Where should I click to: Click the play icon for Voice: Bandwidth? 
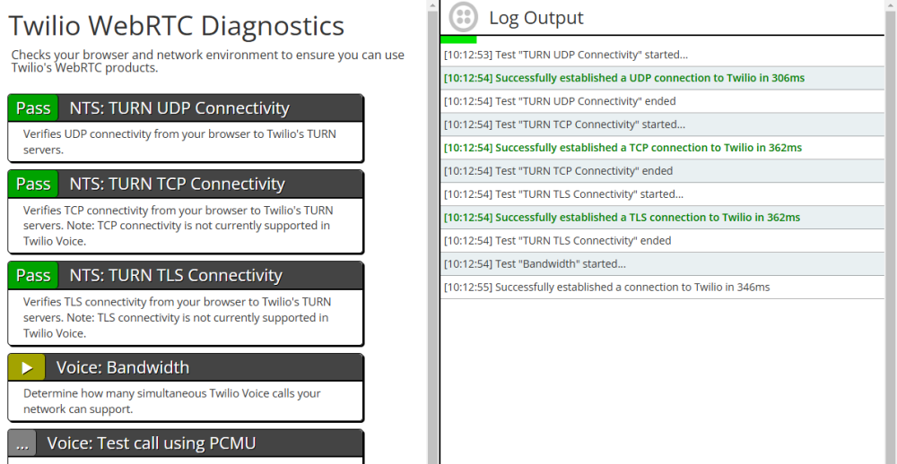pos(27,367)
